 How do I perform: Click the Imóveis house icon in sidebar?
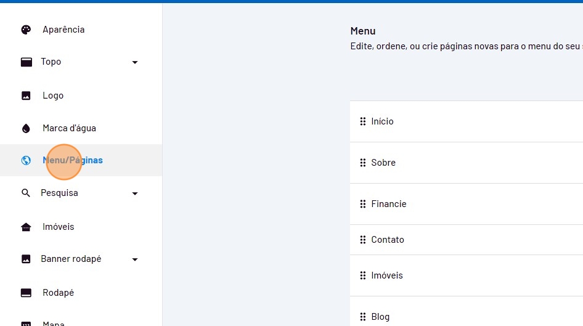pos(26,227)
